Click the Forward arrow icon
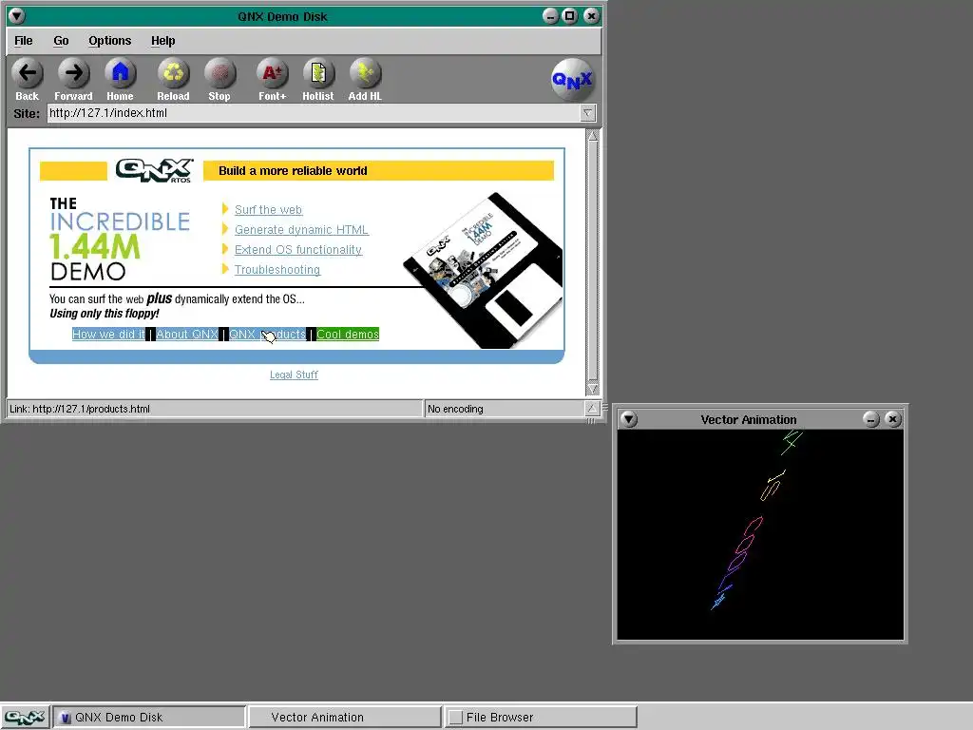This screenshot has width=973, height=730. [x=74, y=73]
